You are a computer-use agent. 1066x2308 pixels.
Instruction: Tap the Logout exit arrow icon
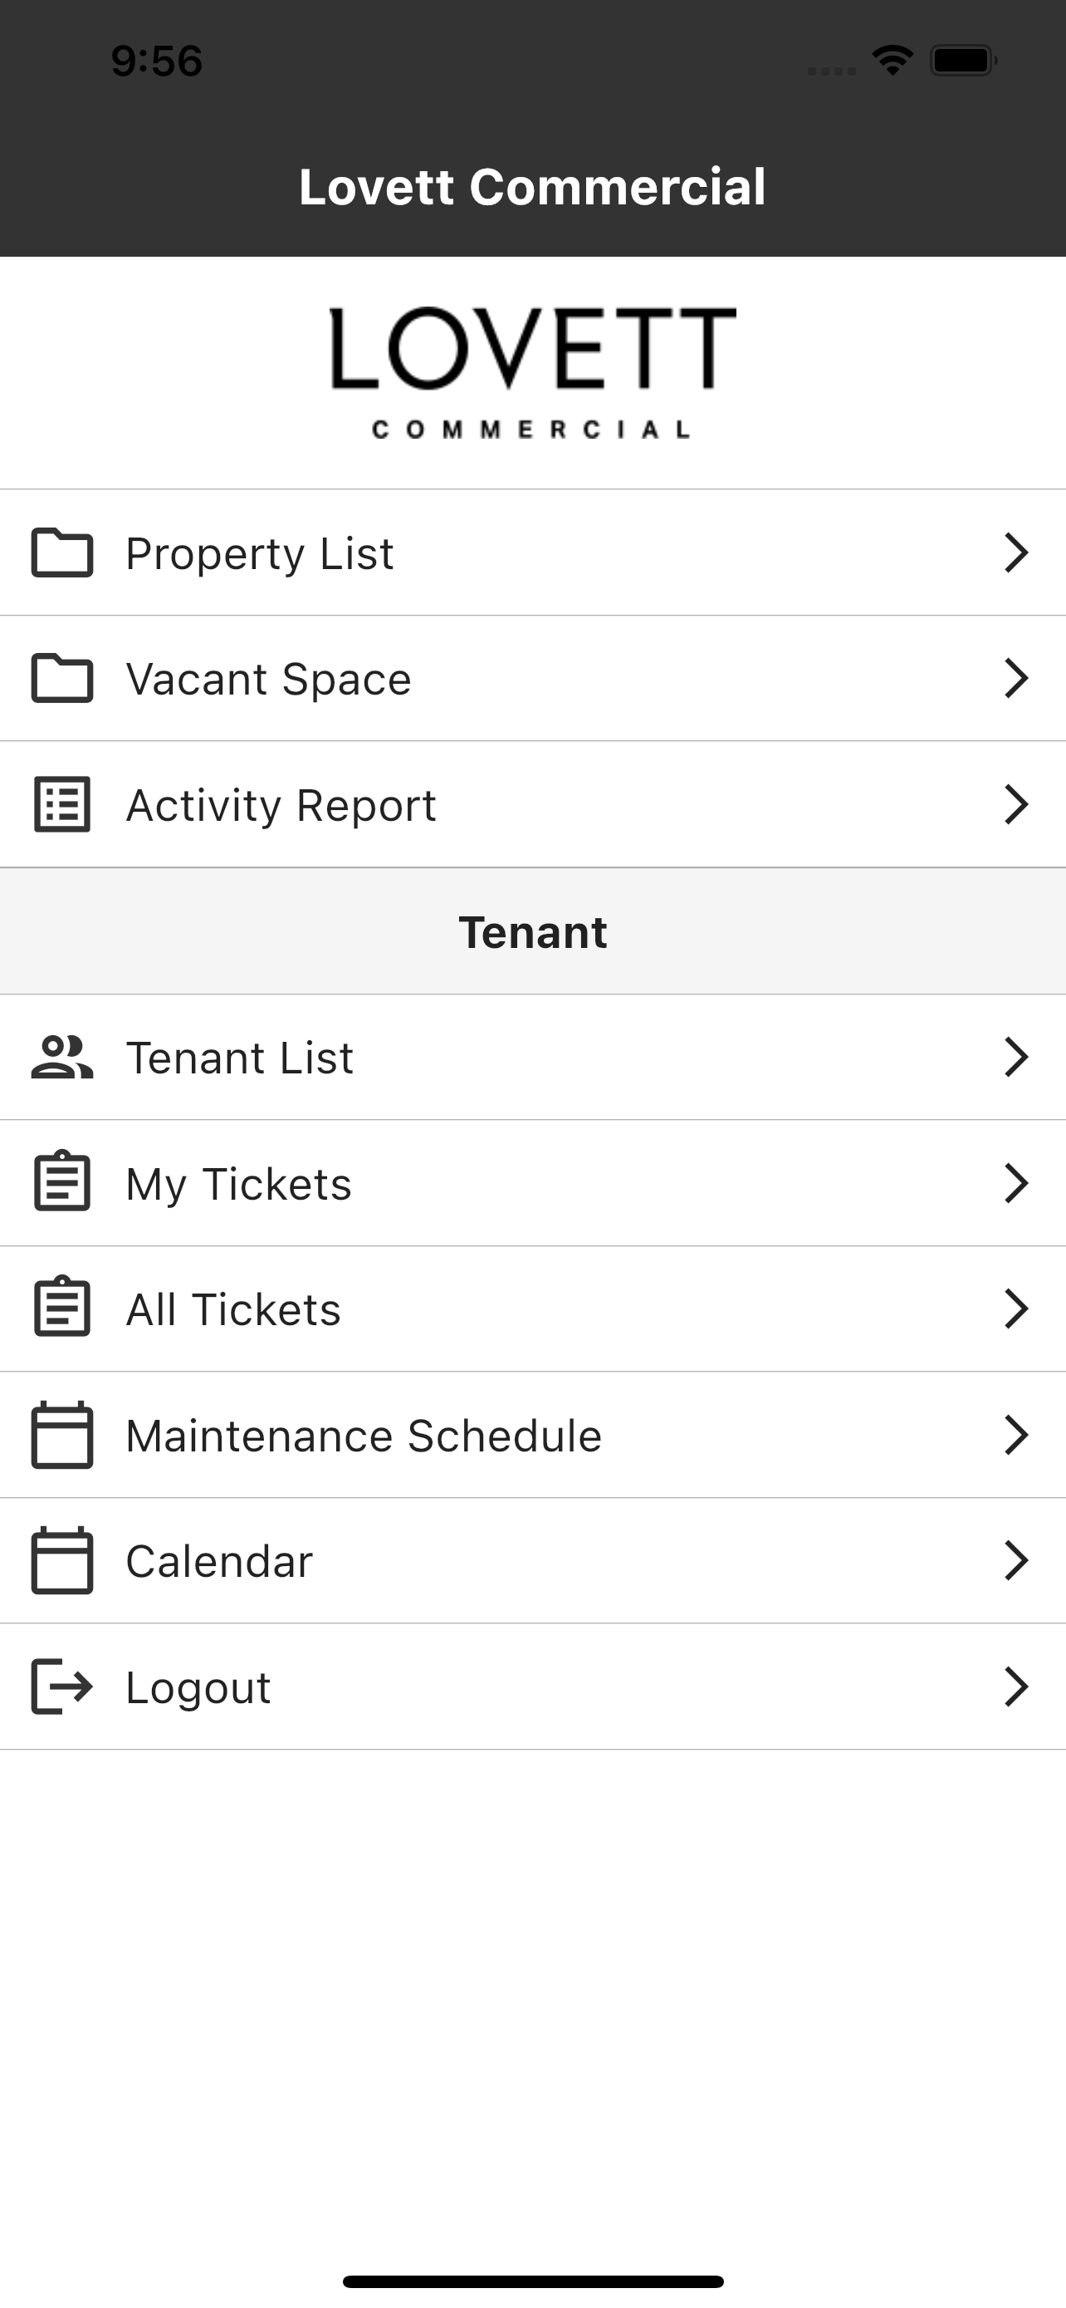61,1687
